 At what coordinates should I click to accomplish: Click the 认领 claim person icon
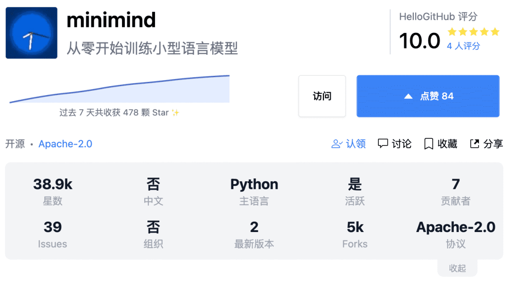[x=337, y=144]
